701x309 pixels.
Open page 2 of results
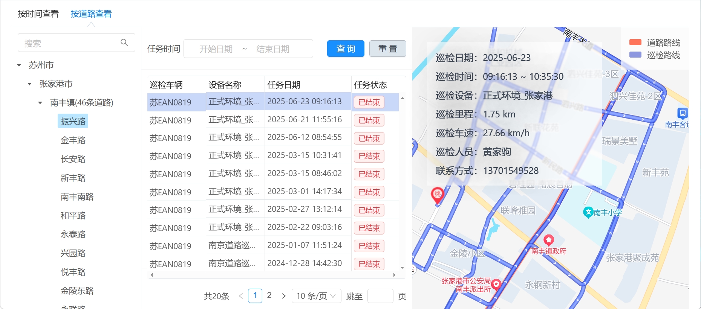click(x=269, y=295)
